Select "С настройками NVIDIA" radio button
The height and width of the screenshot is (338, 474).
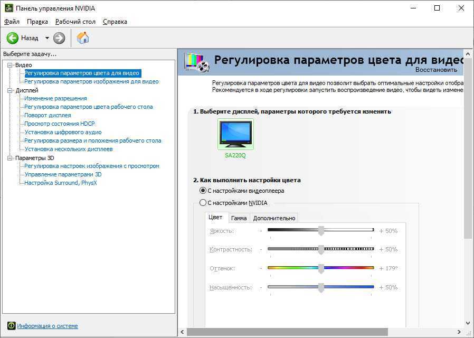tap(203, 203)
